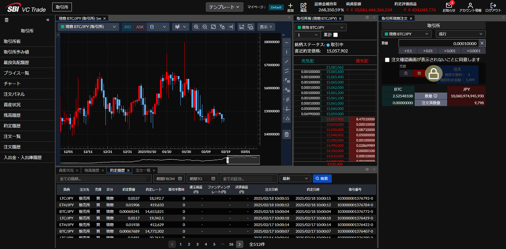The image size is (506, 249).
Task: Add +0.0001 to quantity
Action: click(x=474, y=51)
